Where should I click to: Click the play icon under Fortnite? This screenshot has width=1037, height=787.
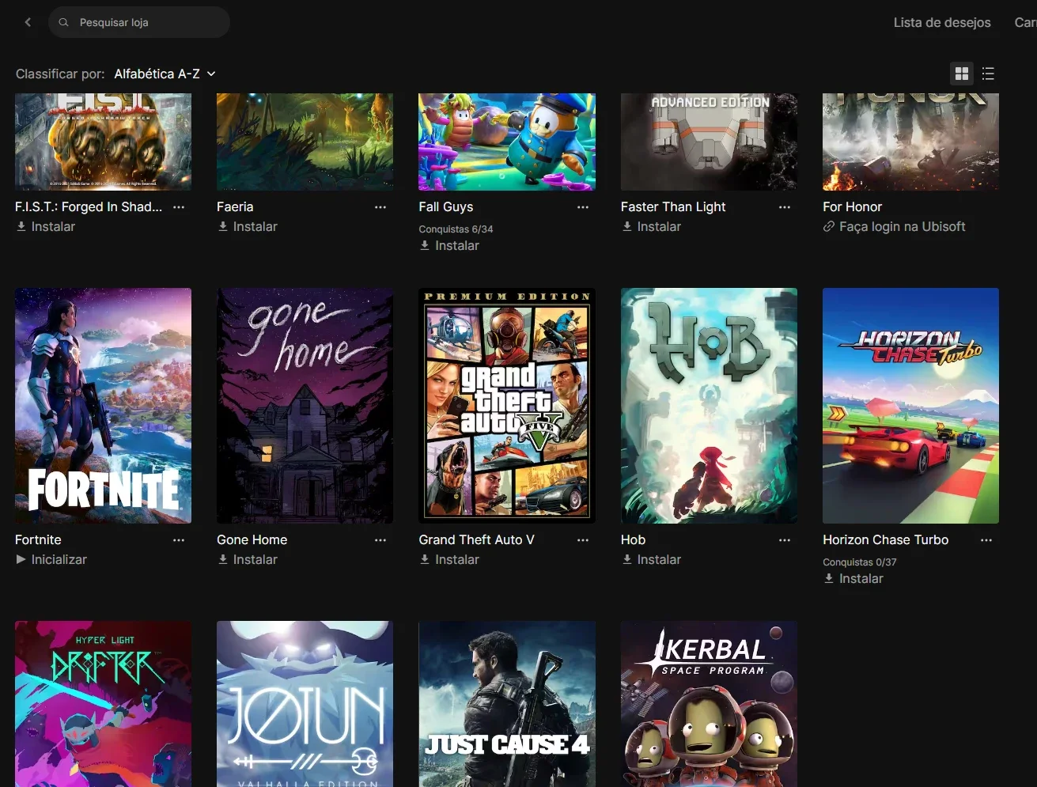21,559
